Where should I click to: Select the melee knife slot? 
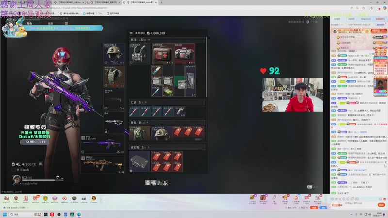coord(114,123)
